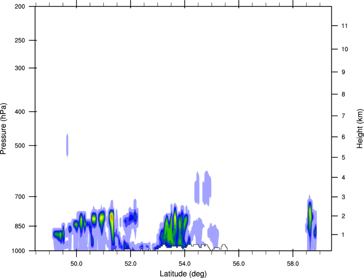The height and width of the screenshot is (278, 364).
Task: Pick height tick label 6
Action: [343, 137]
